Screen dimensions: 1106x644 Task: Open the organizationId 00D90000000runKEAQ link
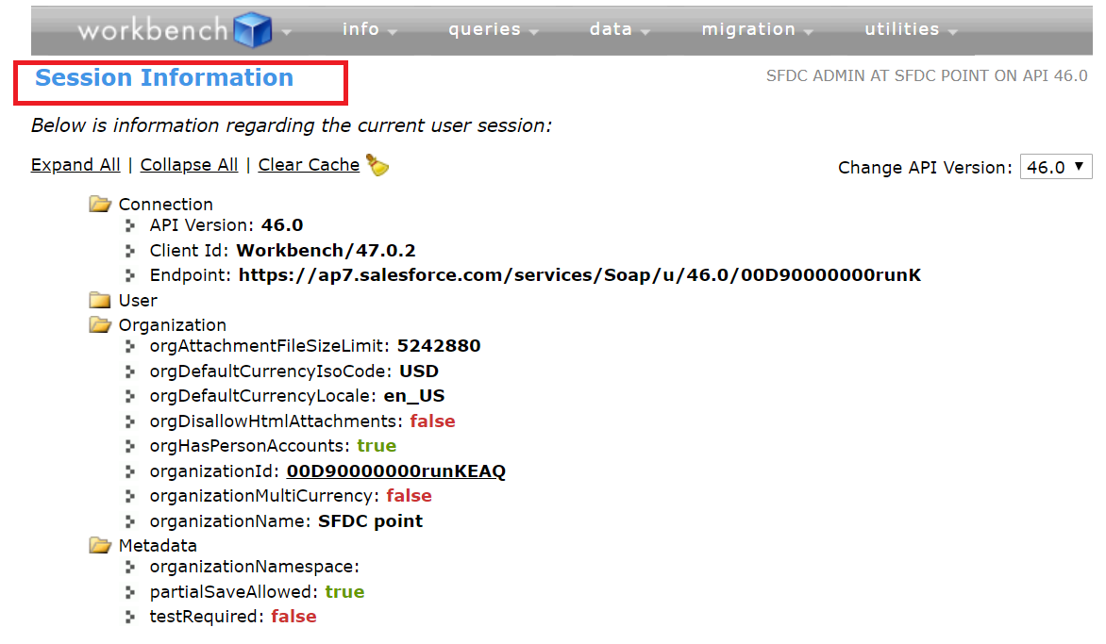tap(395, 471)
